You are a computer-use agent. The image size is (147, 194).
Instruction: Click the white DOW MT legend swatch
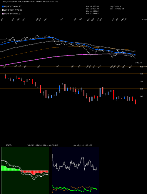pyautogui.click(x=3, y=10)
